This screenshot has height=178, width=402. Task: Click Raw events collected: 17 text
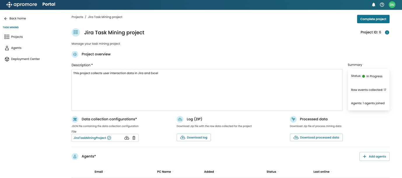pyautogui.click(x=368, y=90)
